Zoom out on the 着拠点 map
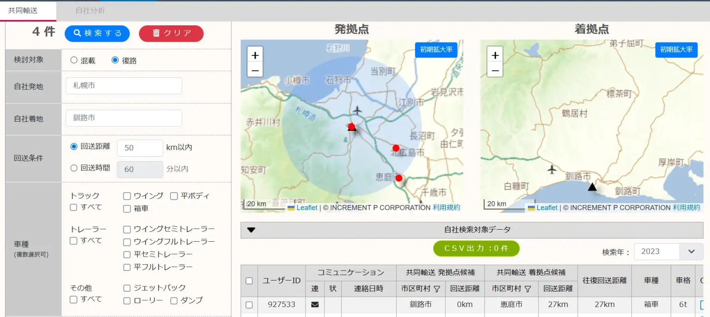710x317 pixels. pos(495,71)
